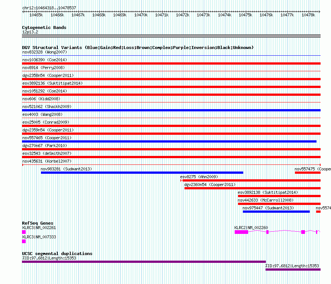Click esv3892138 (Suktitipat2014) variant label

268,192
